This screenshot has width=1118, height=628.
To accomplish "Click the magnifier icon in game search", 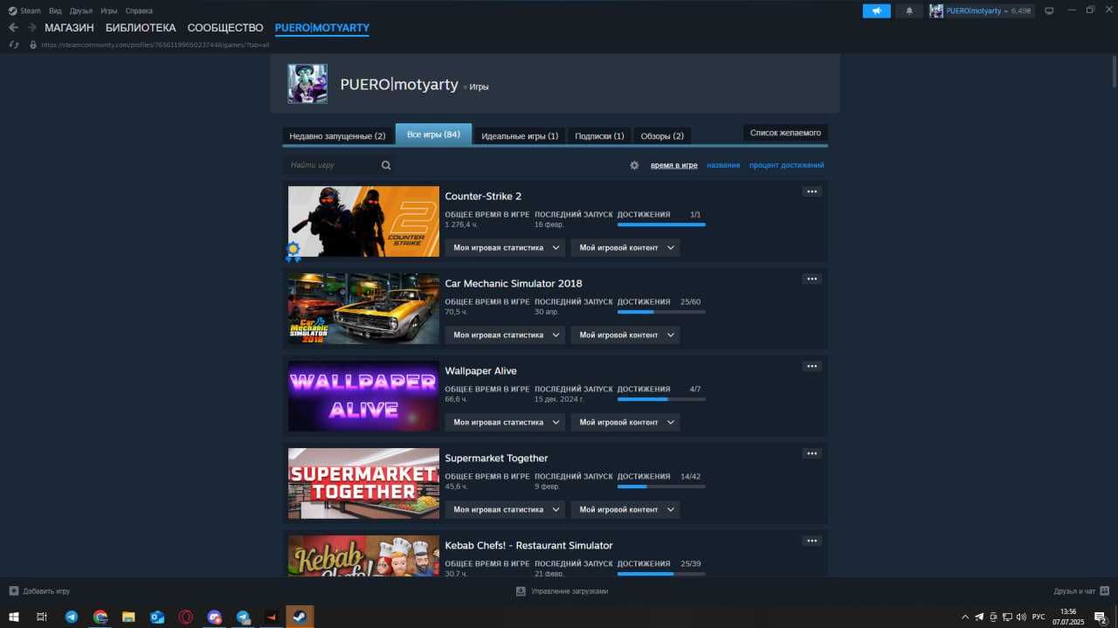I will pyautogui.click(x=386, y=165).
